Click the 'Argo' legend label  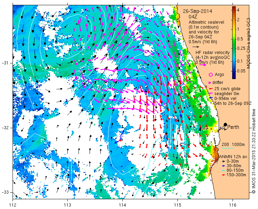point(219,75)
